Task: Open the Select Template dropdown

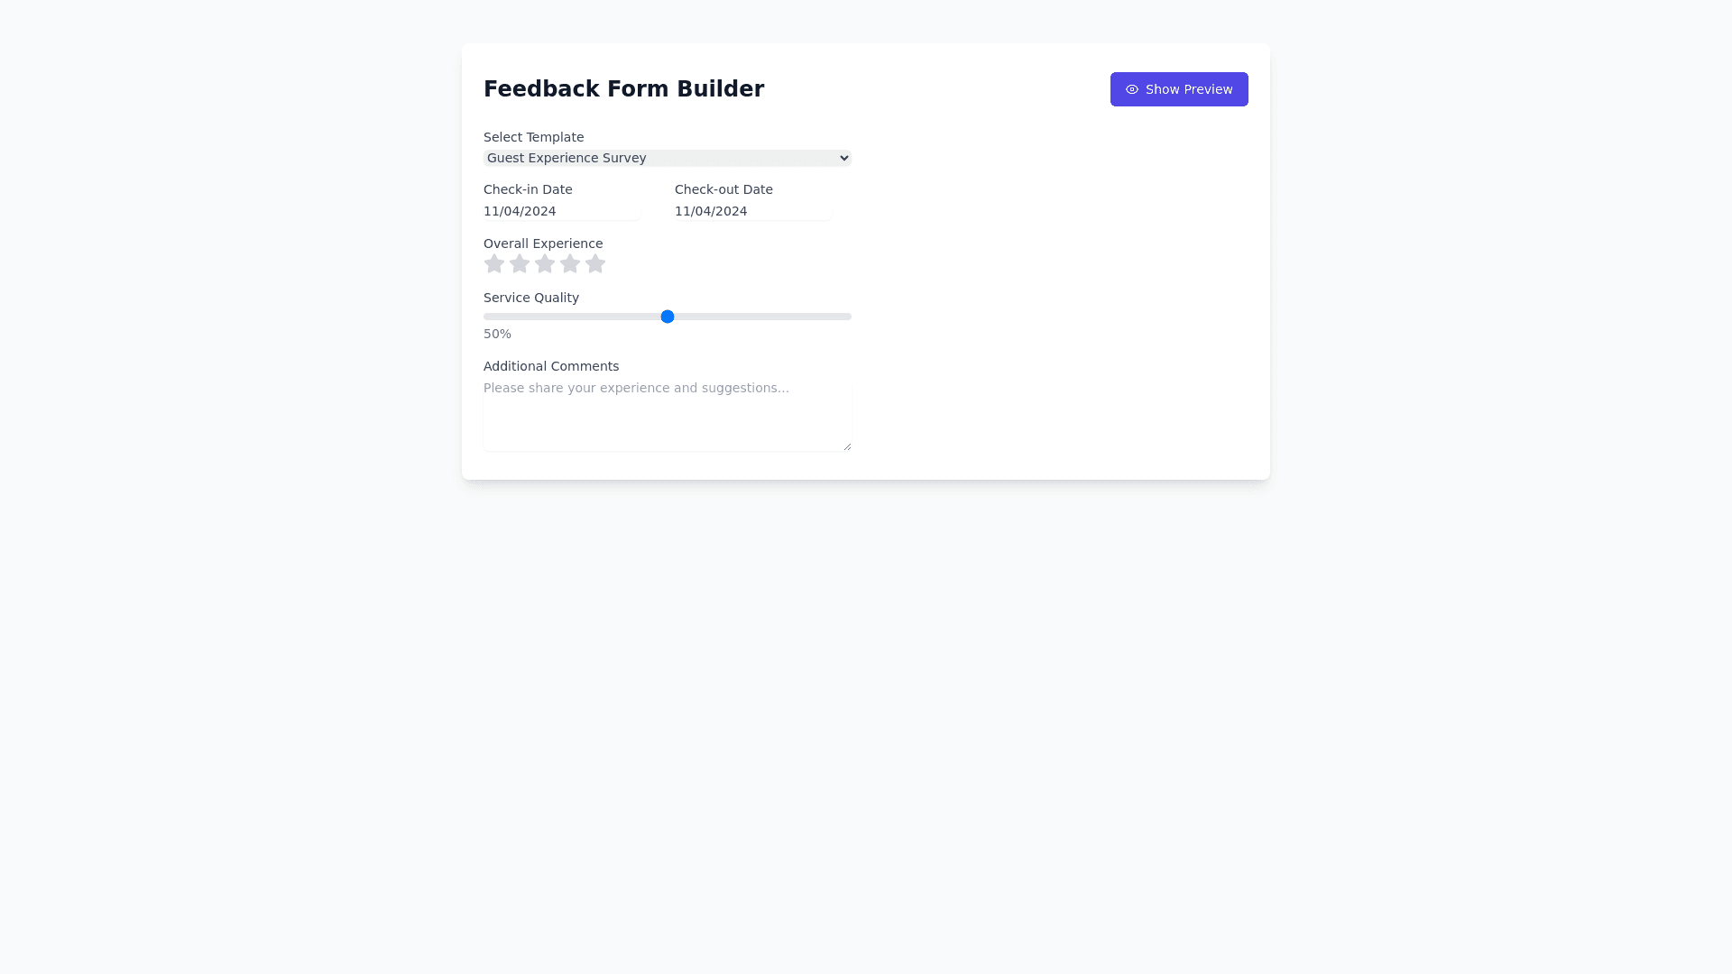Action: (666, 158)
